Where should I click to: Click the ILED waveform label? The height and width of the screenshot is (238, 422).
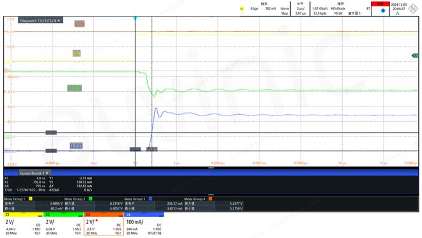(x=76, y=146)
